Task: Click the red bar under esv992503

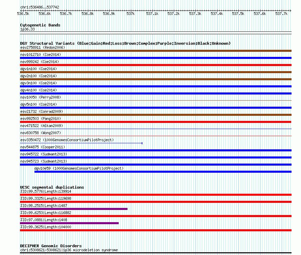Action: coord(156,122)
